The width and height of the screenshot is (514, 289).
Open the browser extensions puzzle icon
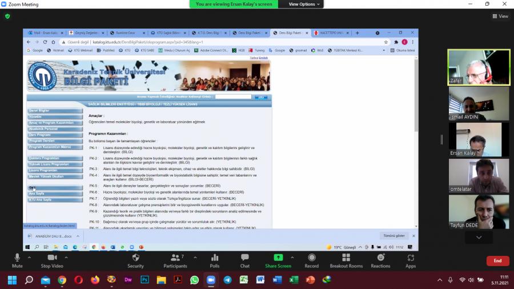pyautogui.click(x=396, y=42)
